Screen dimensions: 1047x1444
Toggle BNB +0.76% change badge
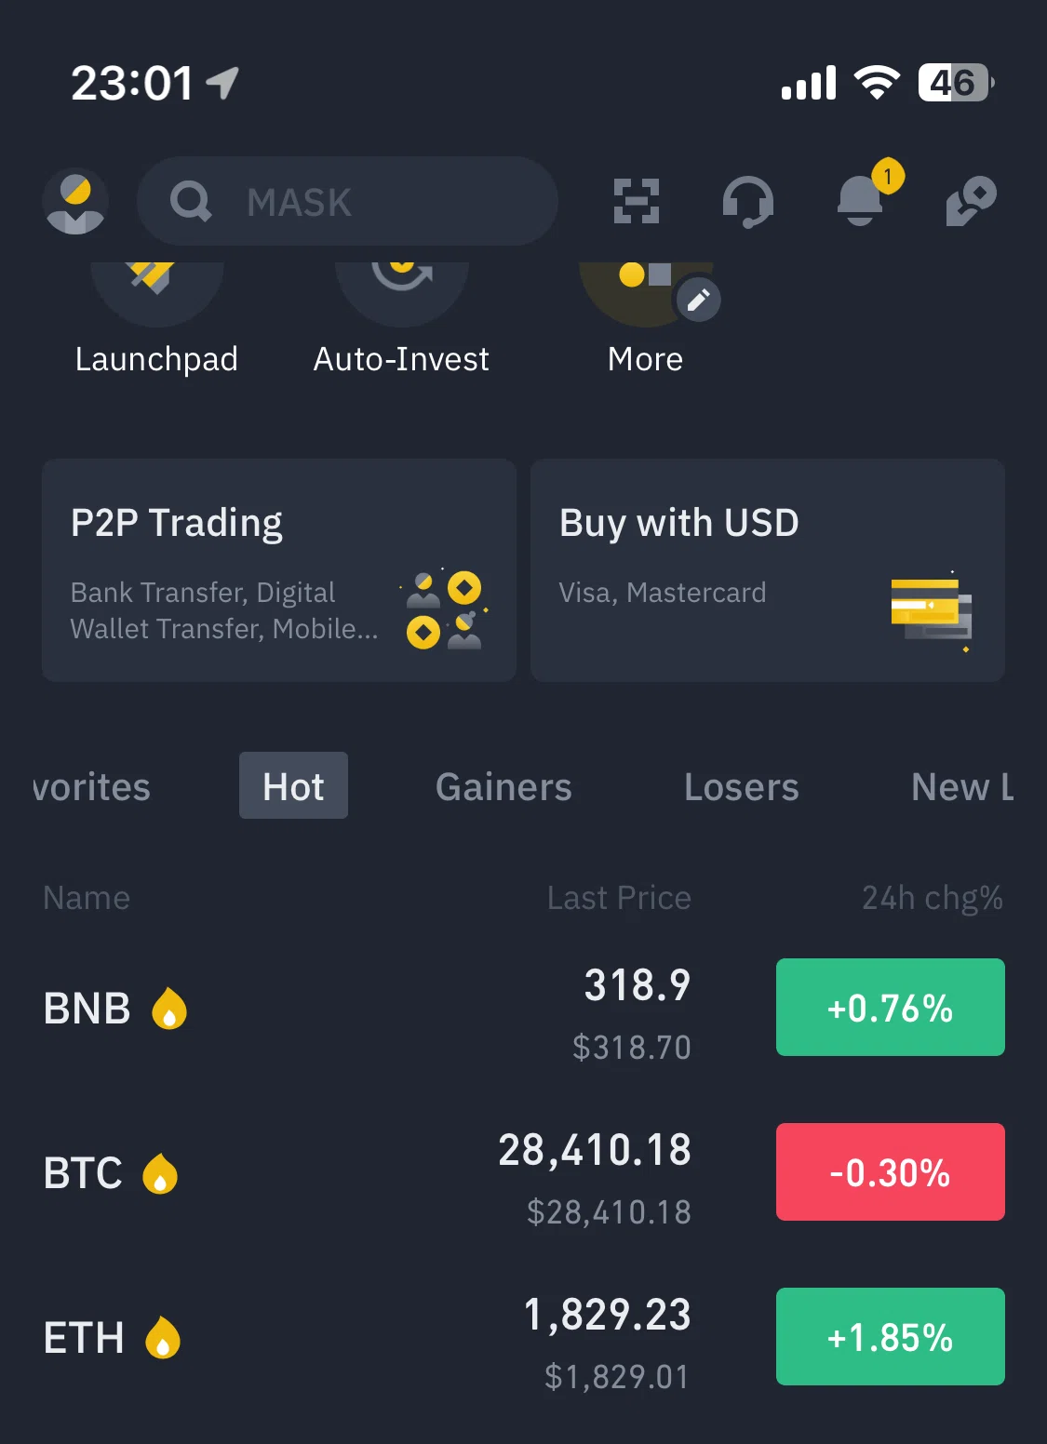click(891, 1008)
